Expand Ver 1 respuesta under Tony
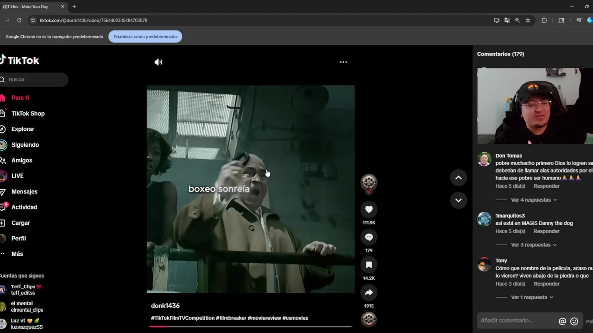The image size is (593, 333). pyautogui.click(x=532, y=297)
